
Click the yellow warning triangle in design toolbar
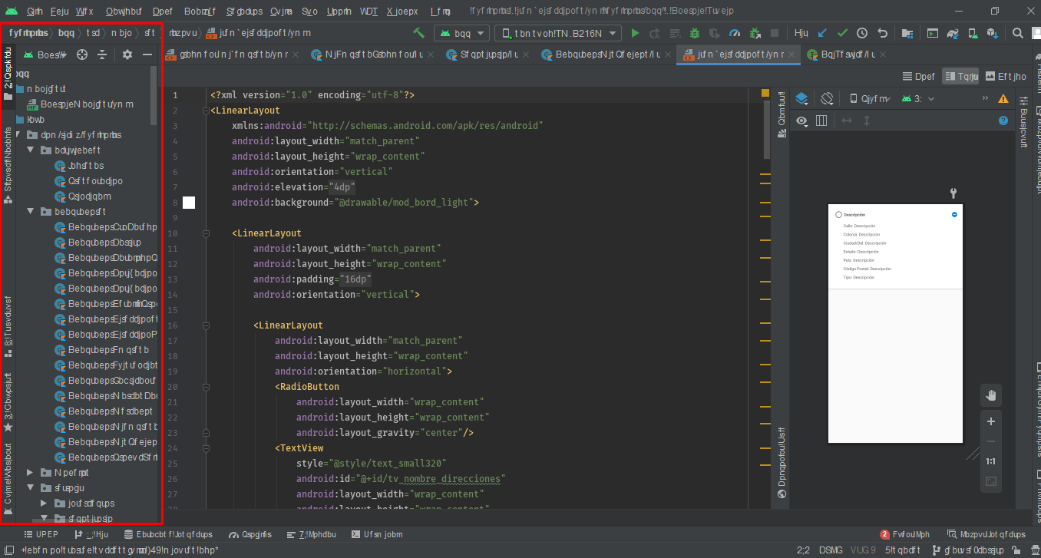[x=1003, y=98]
